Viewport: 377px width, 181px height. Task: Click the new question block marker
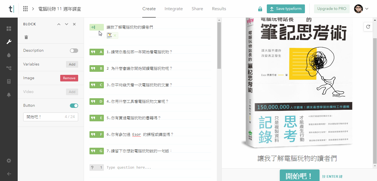click(x=97, y=167)
